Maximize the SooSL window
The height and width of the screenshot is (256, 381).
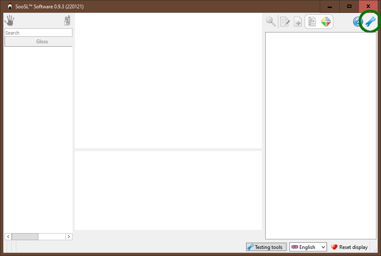click(x=349, y=7)
